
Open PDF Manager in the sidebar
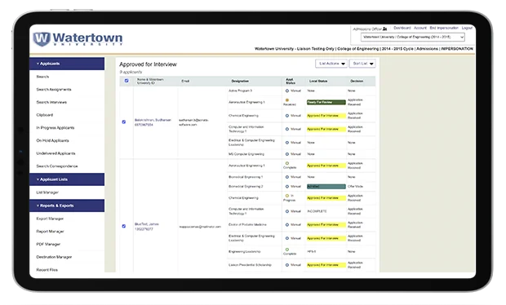(48, 244)
